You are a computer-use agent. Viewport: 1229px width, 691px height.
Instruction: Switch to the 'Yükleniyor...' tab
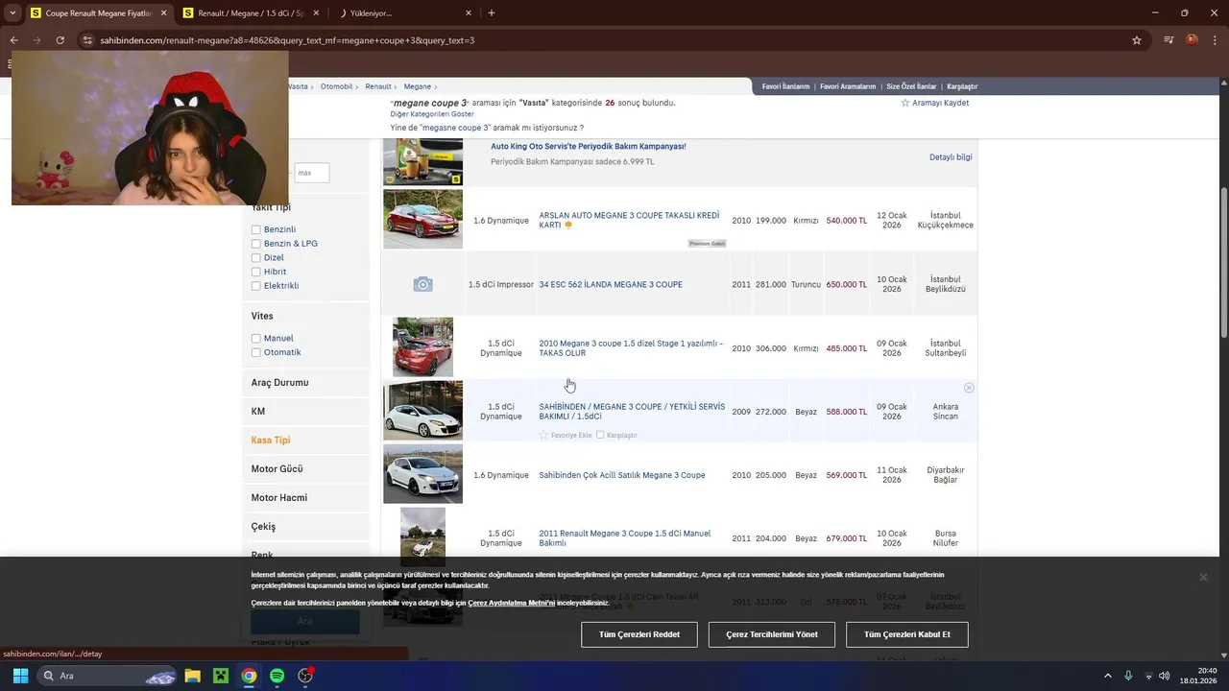click(403, 13)
